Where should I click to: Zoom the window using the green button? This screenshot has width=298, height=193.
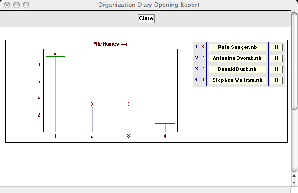pos(26,5)
